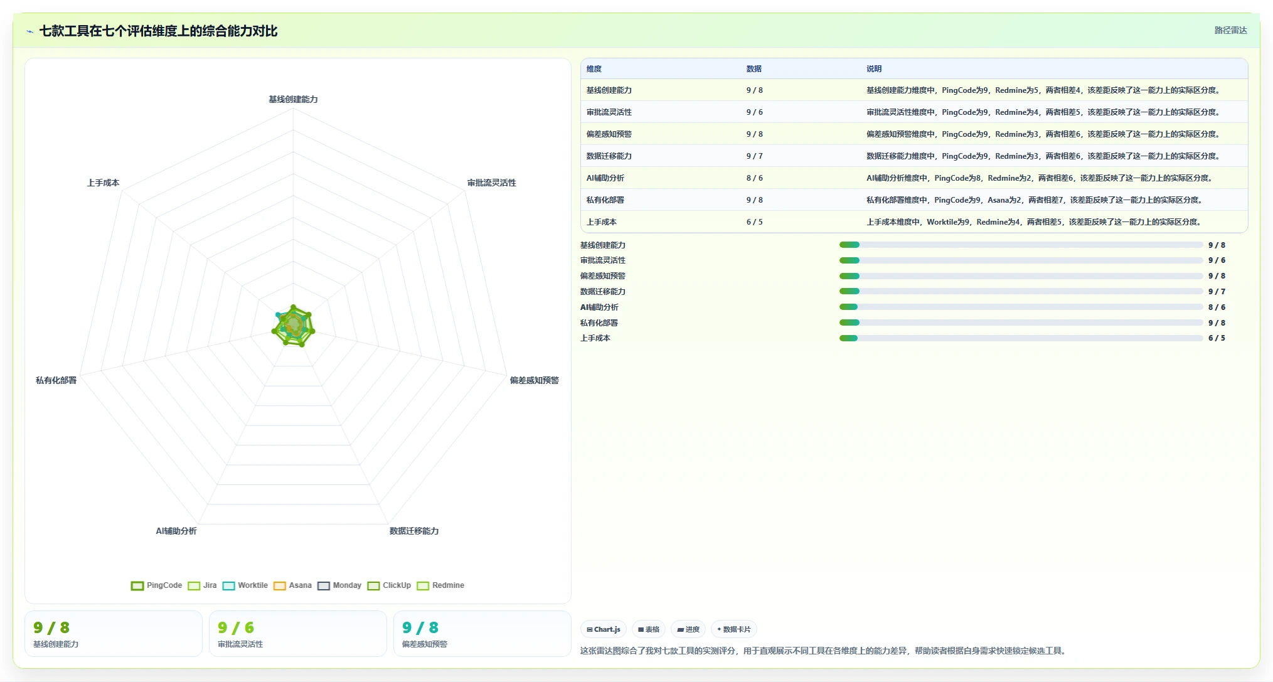
Task: Click the 进度 tag
Action: coord(688,629)
